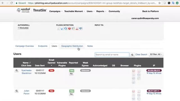The image size is (180, 101).
Task: Sort by the Email Opened column
Action: pyautogui.click(x=51, y=63)
